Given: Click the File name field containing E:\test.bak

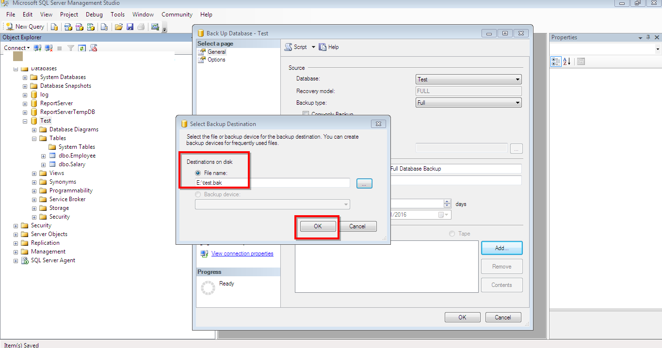Looking at the screenshot, I should click(x=273, y=183).
